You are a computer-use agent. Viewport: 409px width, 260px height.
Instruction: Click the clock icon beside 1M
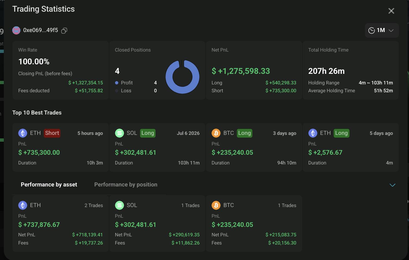(371, 30)
